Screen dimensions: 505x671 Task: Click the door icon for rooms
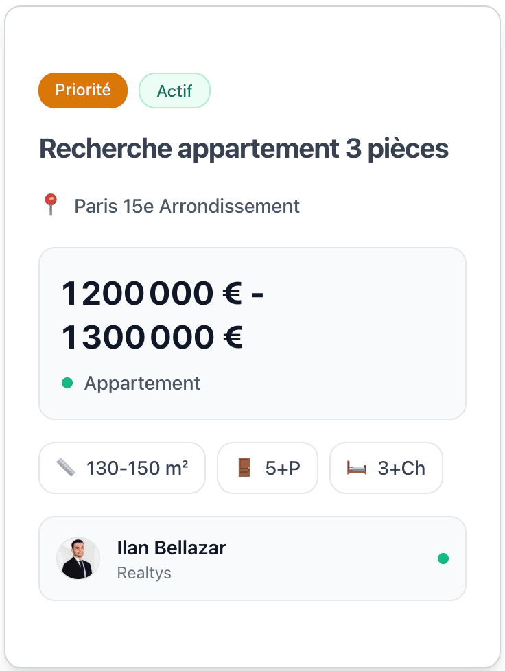click(244, 468)
